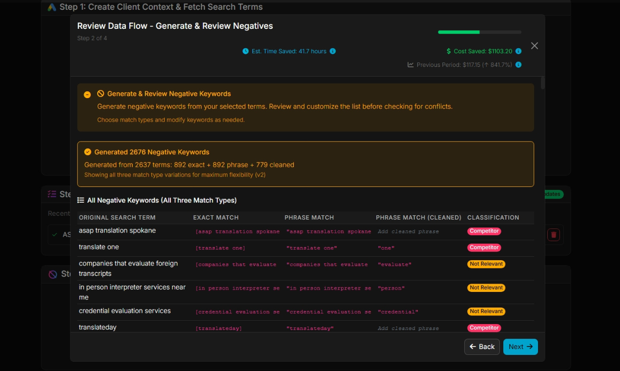Click the Google Ads logo in Step 1 header
This screenshot has width=620, height=371.
pyautogui.click(x=52, y=7)
